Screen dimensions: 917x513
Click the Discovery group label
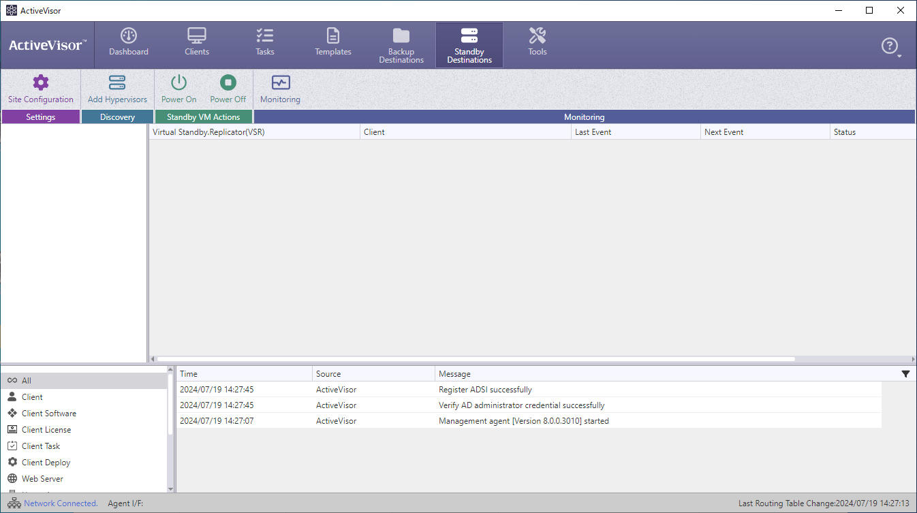[117, 117]
